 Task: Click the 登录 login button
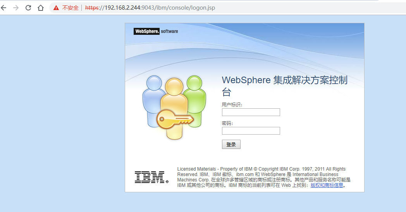[x=231, y=144]
